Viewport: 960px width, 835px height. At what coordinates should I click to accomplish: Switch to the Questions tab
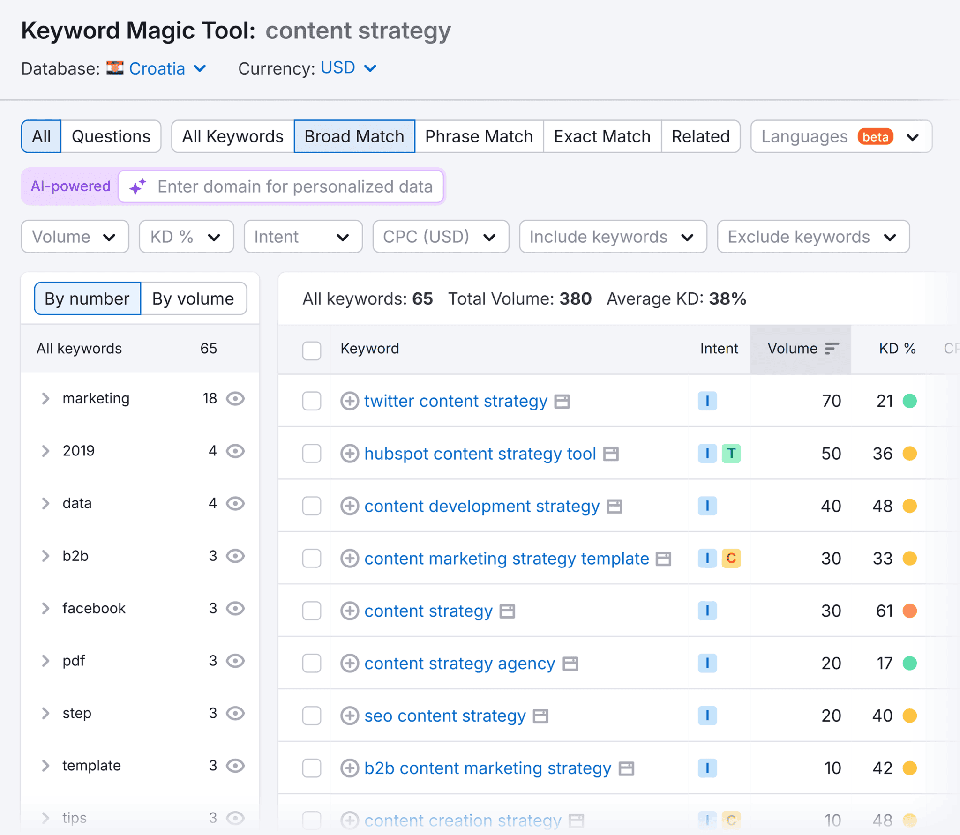coord(111,136)
